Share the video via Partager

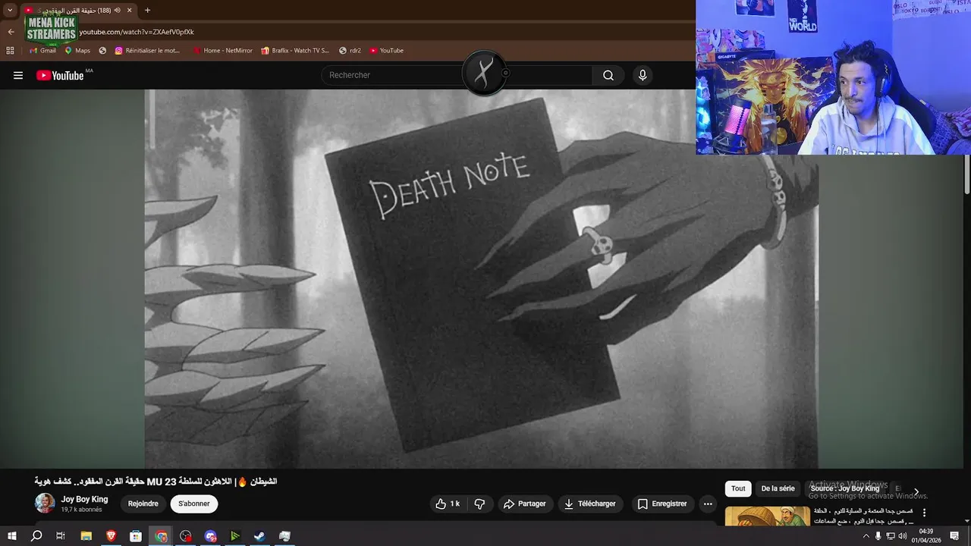tap(525, 504)
